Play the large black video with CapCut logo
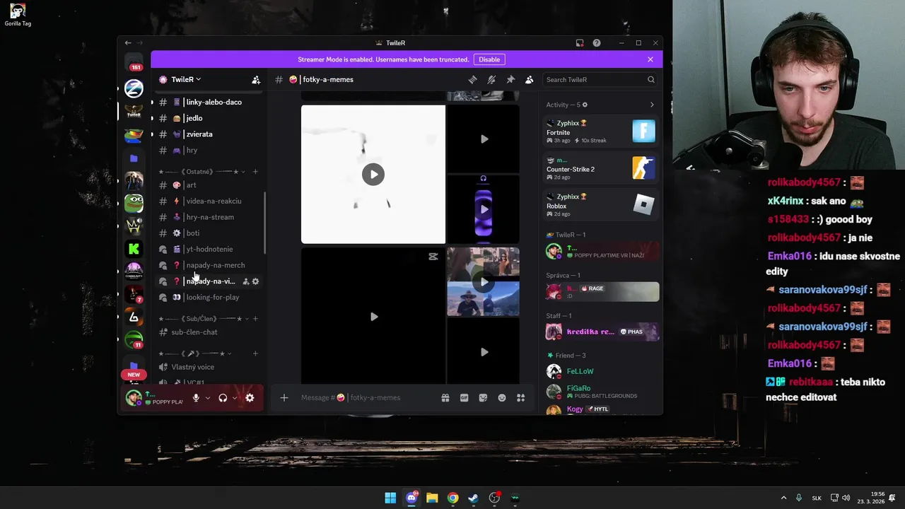This screenshot has height=509, width=905. tap(373, 316)
